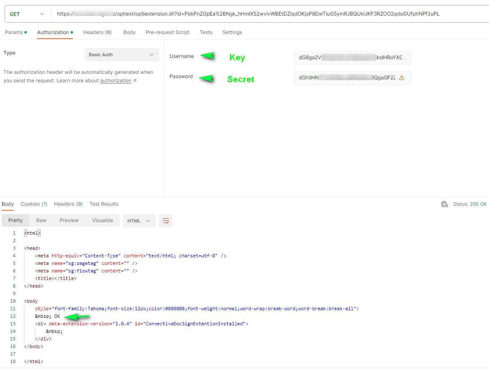Select the request Body tab
The height and width of the screenshot is (369, 489).
coord(129,32)
